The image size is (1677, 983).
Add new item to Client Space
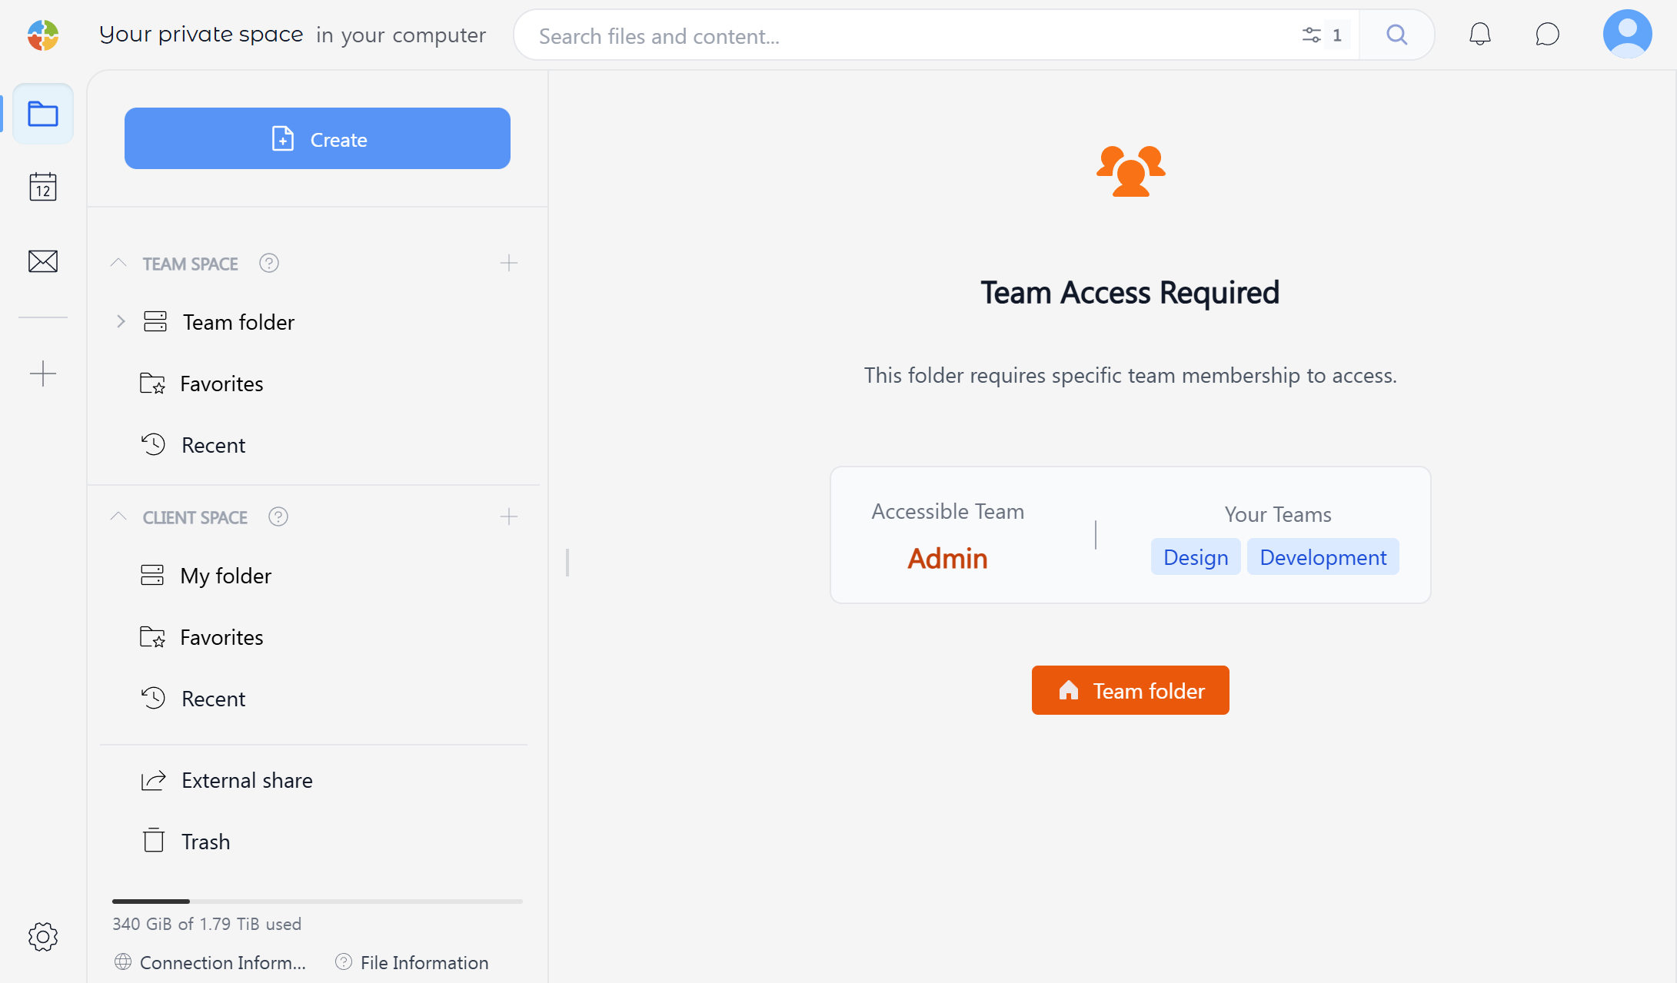(x=508, y=517)
